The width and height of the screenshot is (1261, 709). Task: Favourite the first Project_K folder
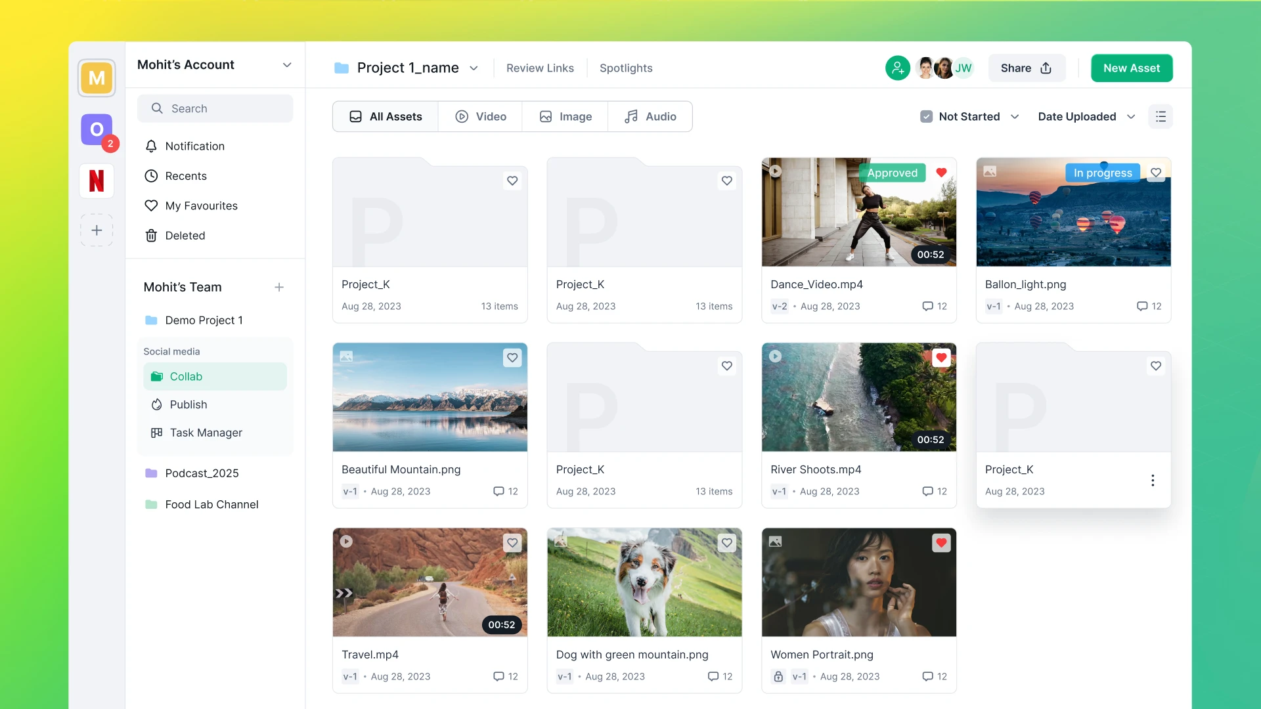pos(512,181)
